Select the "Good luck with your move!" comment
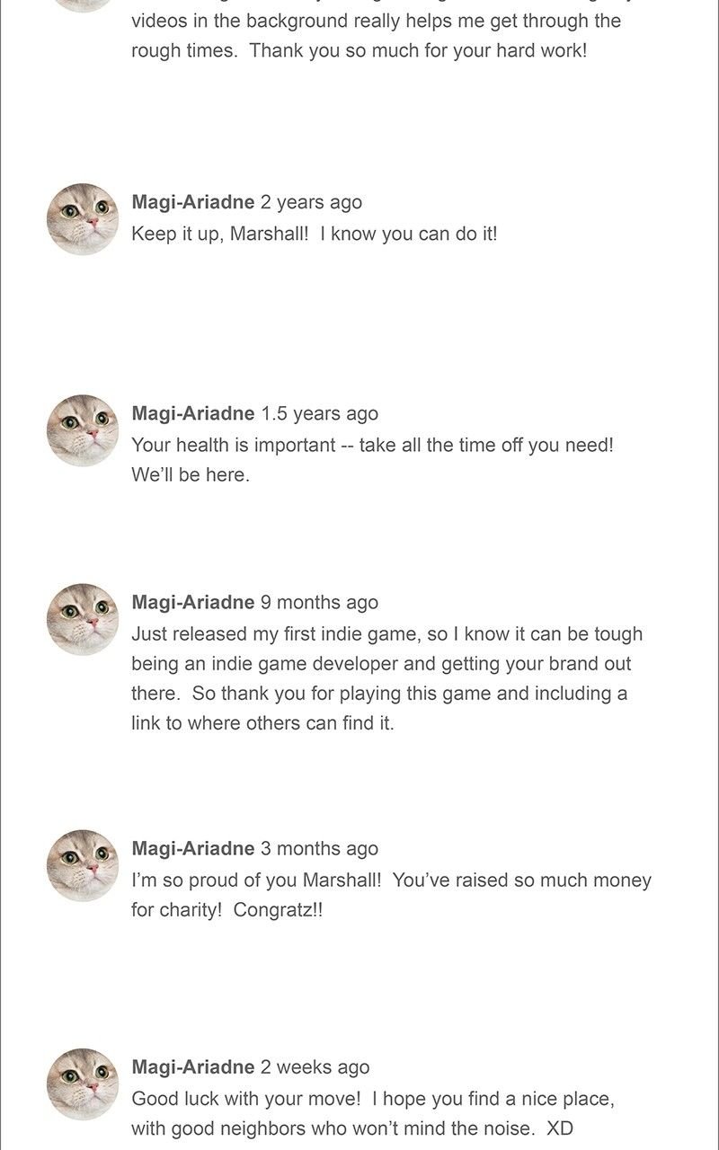Viewport: 719px width, 1150px height. click(x=372, y=1113)
